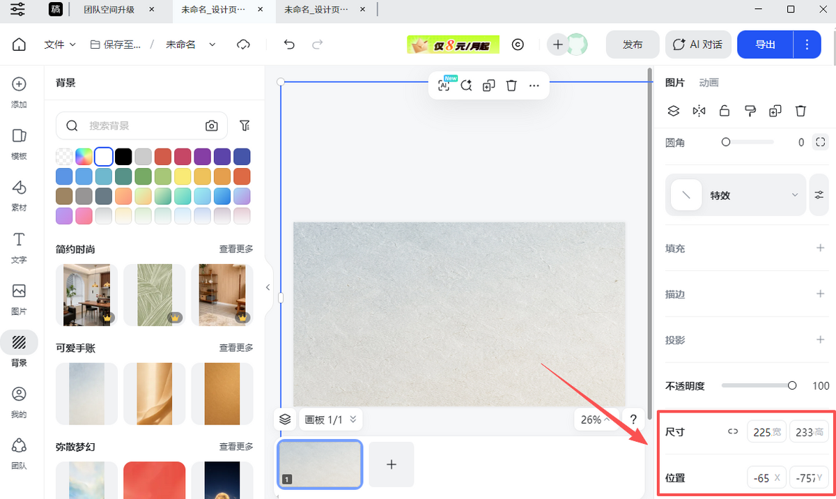This screenshot has width=836, height=499.
Task: Open the copyright info icon
Action: [x=518, y=45]
